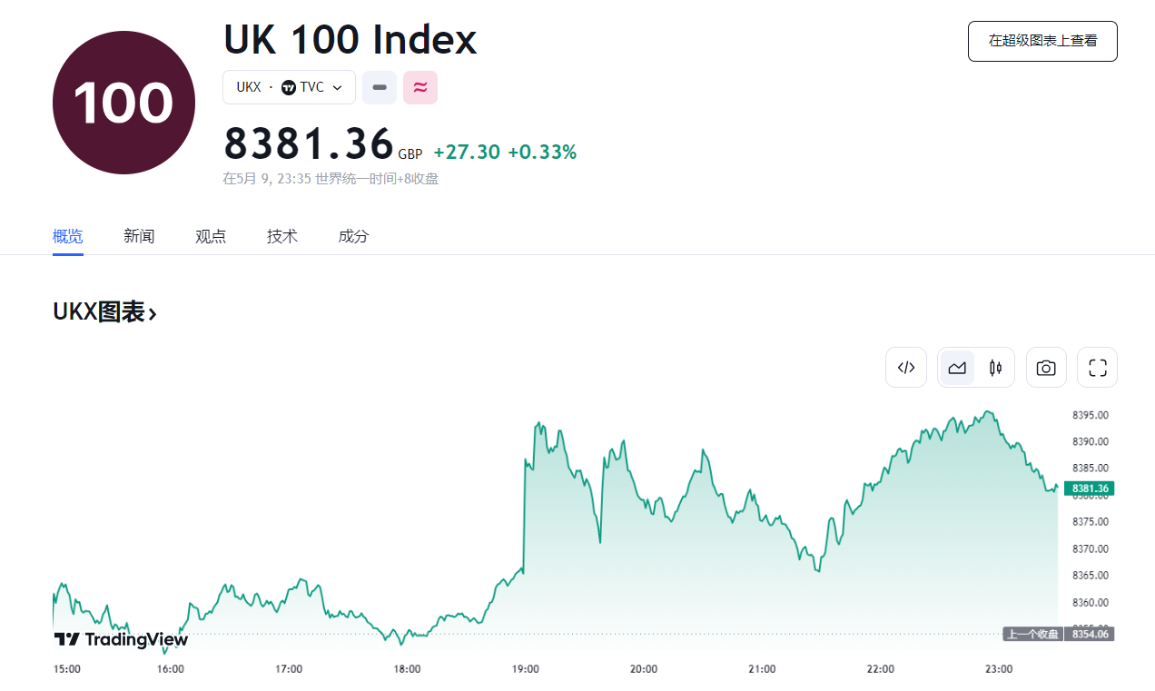
Task: Select the 概览 tab
Action: tap(68, 236)
